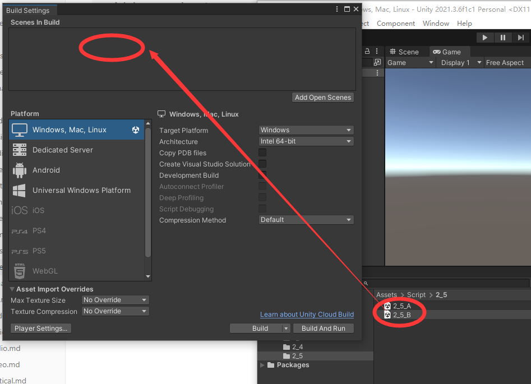This screenshot has height=384, width=531.
Task: Select Android platform icon
Action: point(20,170)
